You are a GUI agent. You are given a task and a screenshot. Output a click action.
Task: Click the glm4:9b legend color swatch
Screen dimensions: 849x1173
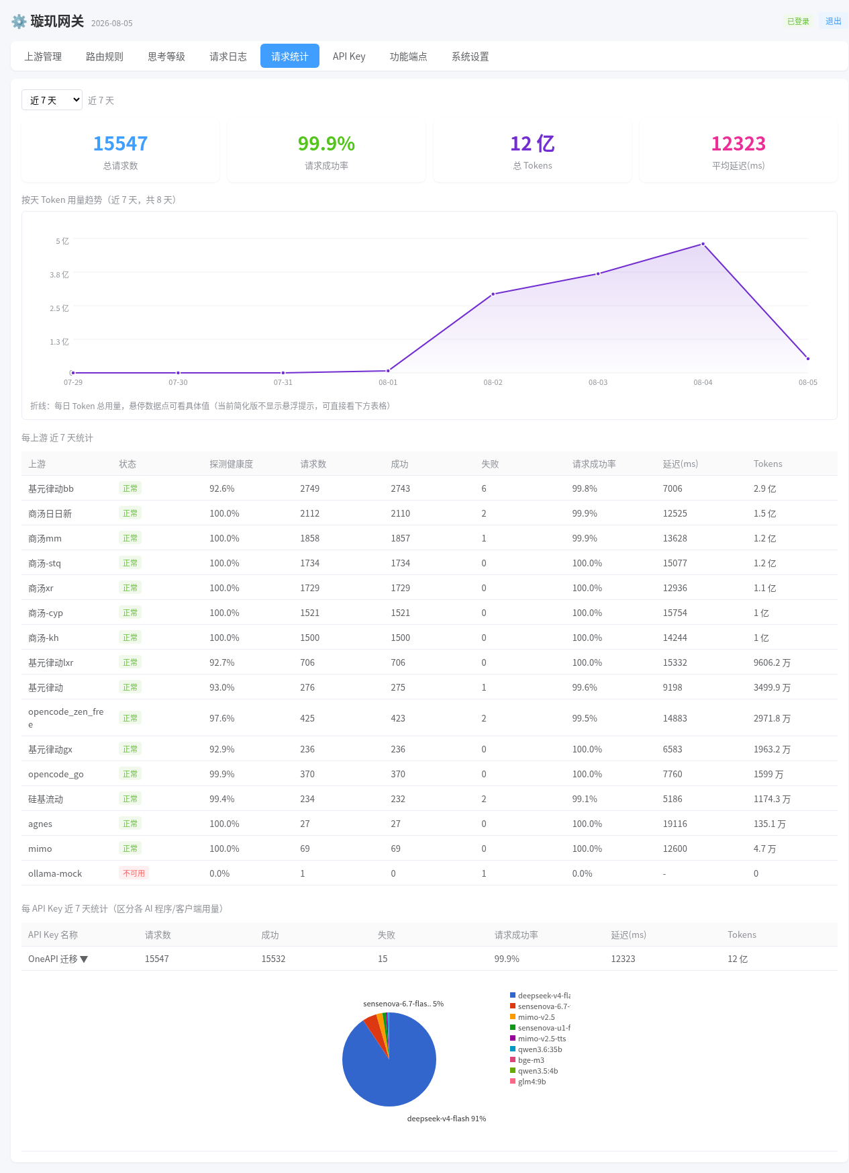[513, 1082]
